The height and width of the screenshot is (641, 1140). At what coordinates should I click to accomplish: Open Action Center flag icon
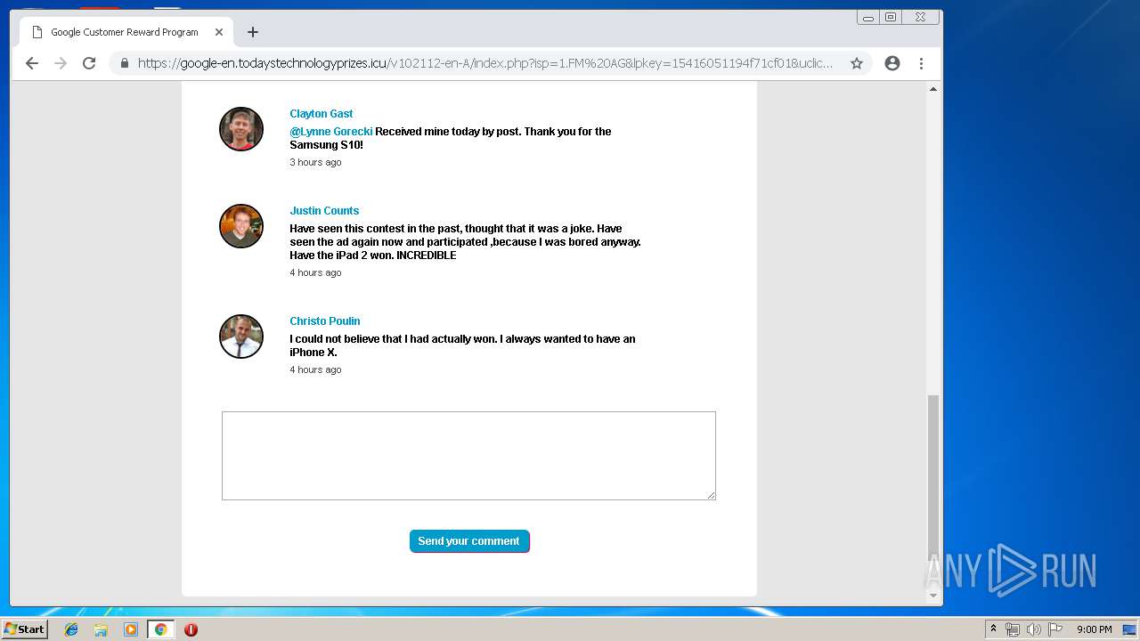click(x=1055, y=629)
